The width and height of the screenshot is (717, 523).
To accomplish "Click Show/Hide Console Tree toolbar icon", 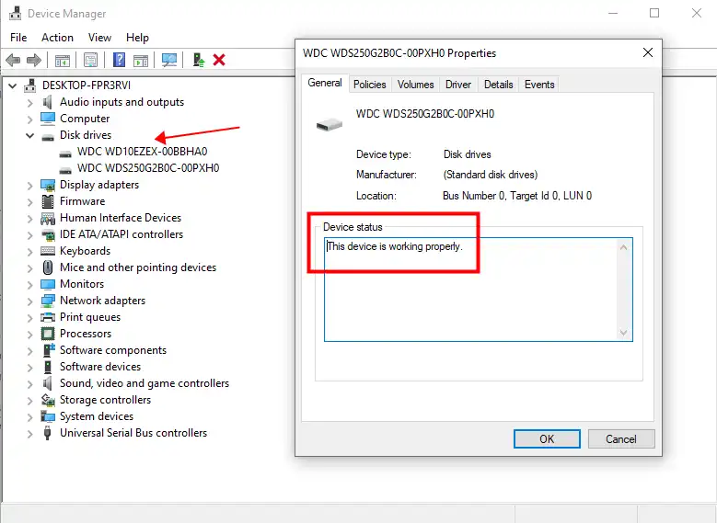I will [63, 60].
